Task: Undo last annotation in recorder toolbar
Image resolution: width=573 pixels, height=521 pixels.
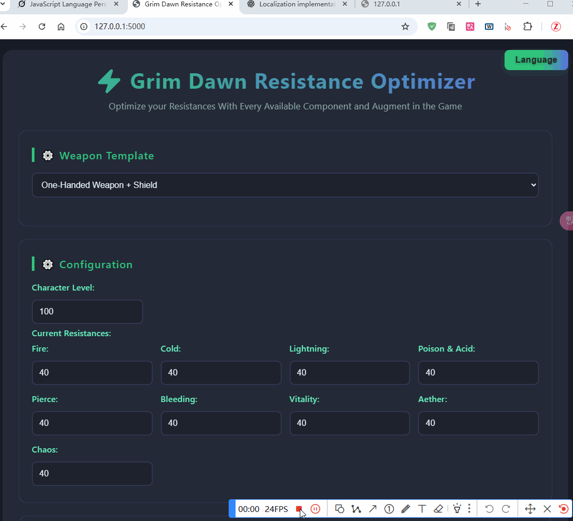Action: (489, 509)
